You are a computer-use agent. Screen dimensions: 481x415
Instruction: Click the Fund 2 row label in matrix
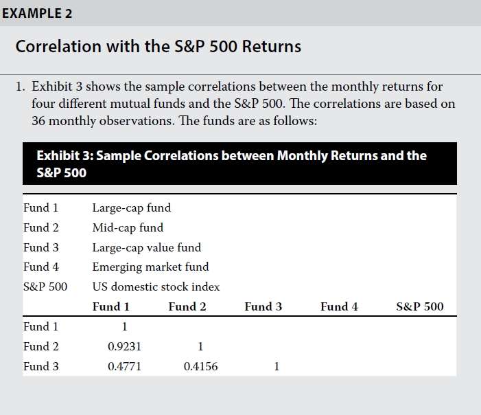(40, 346)
